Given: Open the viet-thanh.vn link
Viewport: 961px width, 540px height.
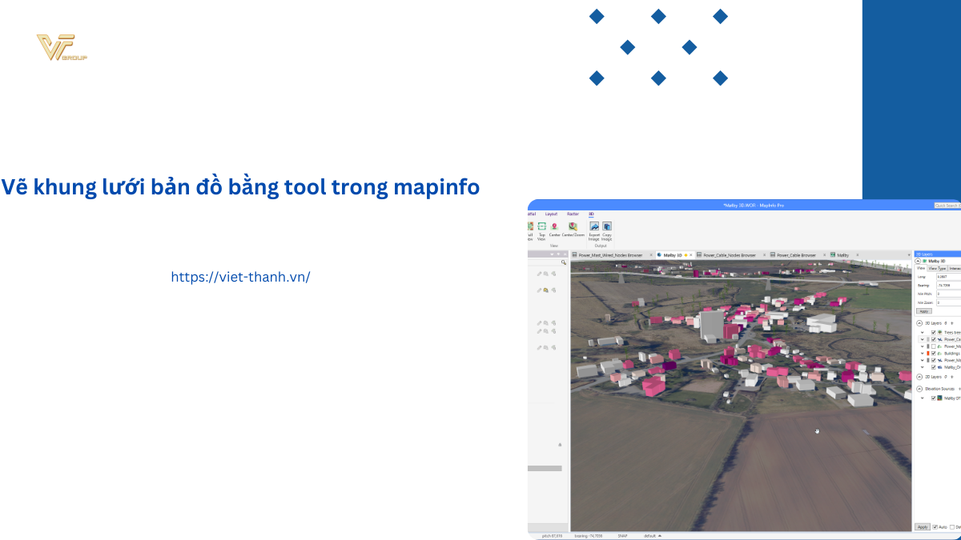Looking at the screenshot, I should pyautogui.click(x=240, y=277).
